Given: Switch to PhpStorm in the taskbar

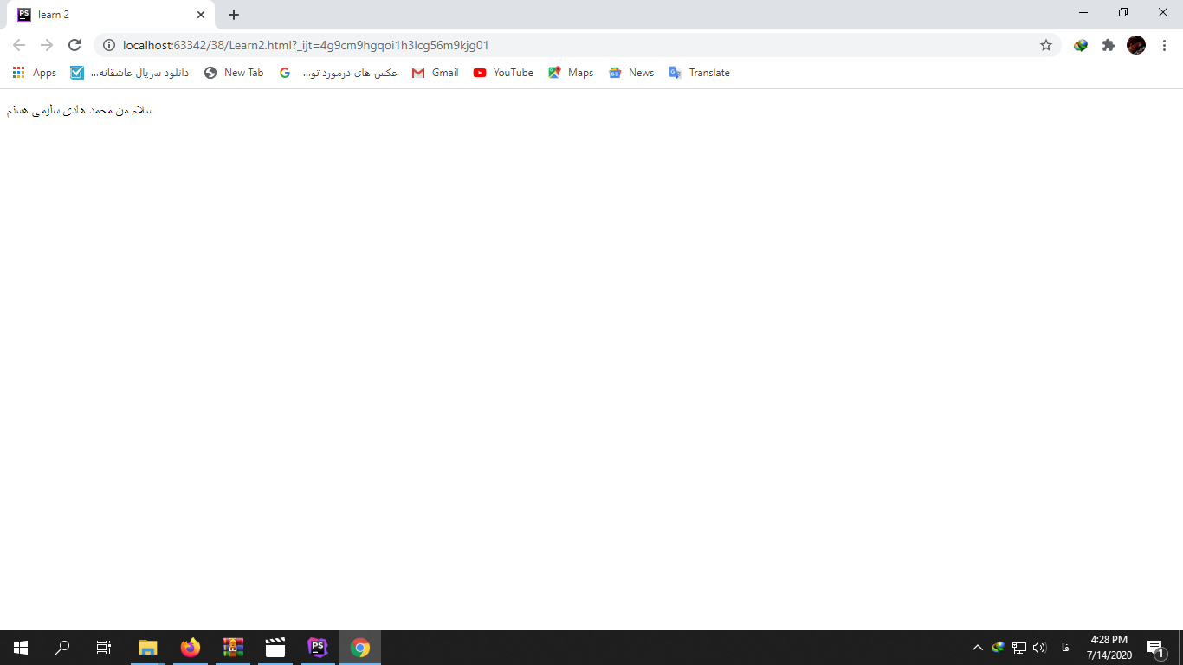Looking at the screenshot, I should point(318,648).
